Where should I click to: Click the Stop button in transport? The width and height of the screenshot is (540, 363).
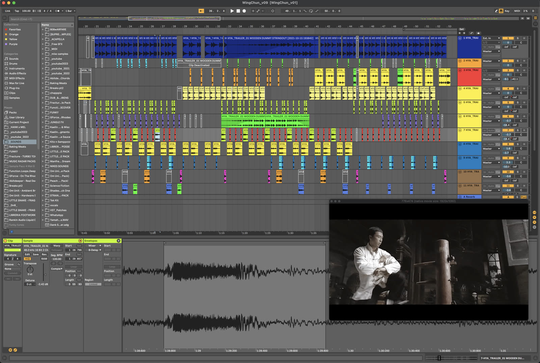coord(238,11)
